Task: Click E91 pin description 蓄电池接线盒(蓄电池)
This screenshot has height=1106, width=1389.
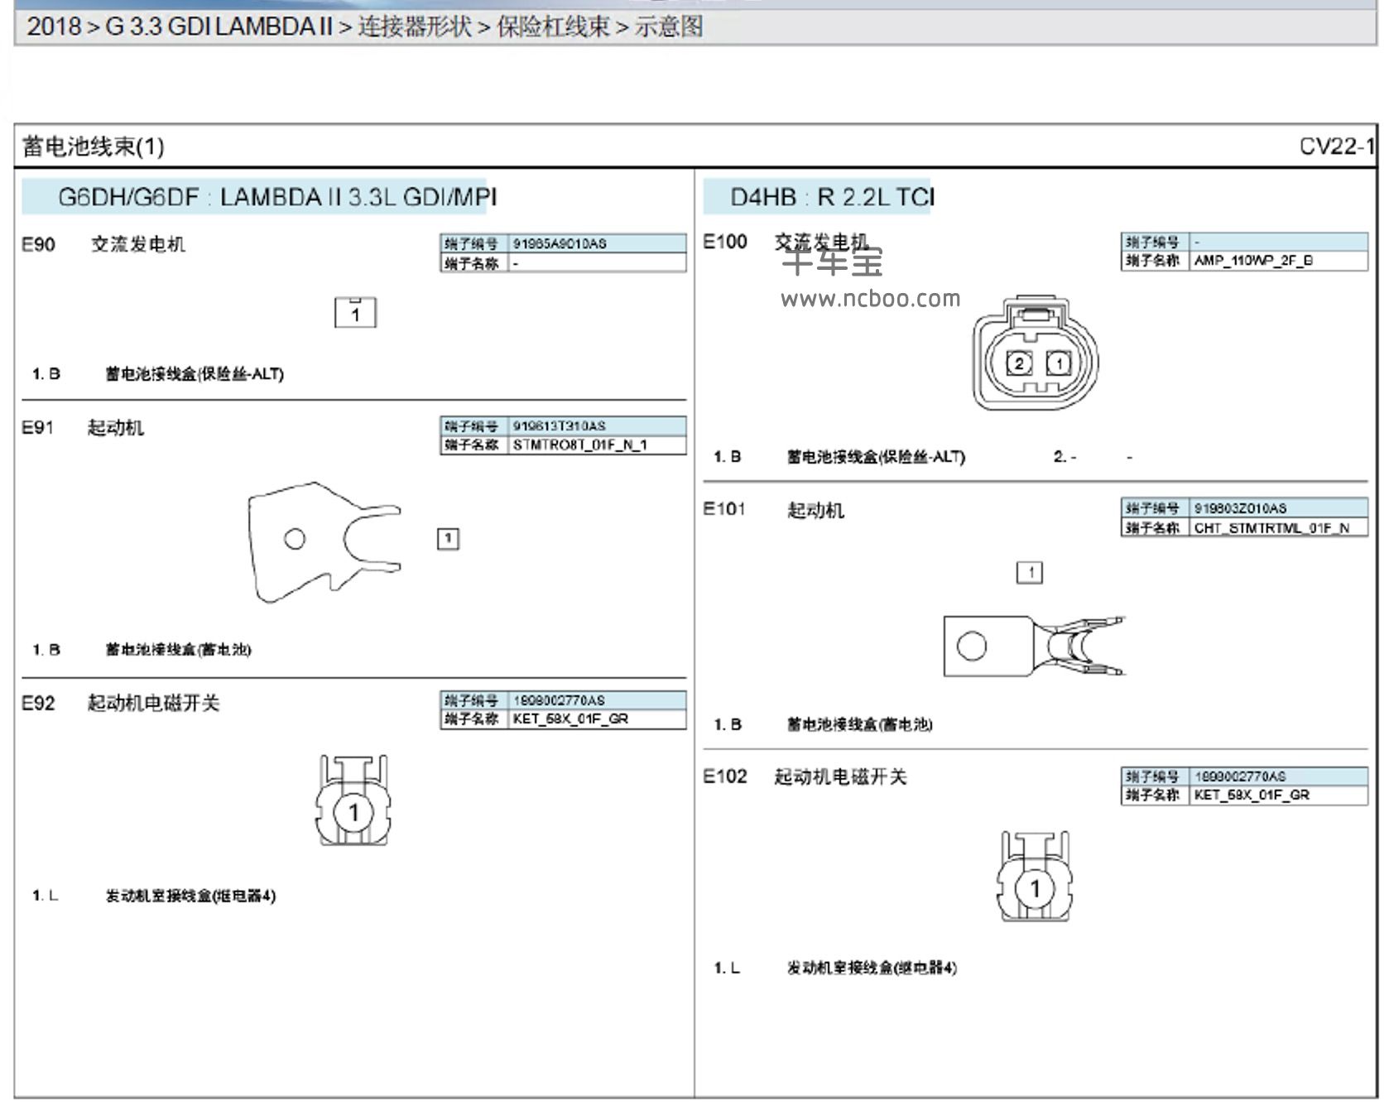Action: [x=178, y=650]
